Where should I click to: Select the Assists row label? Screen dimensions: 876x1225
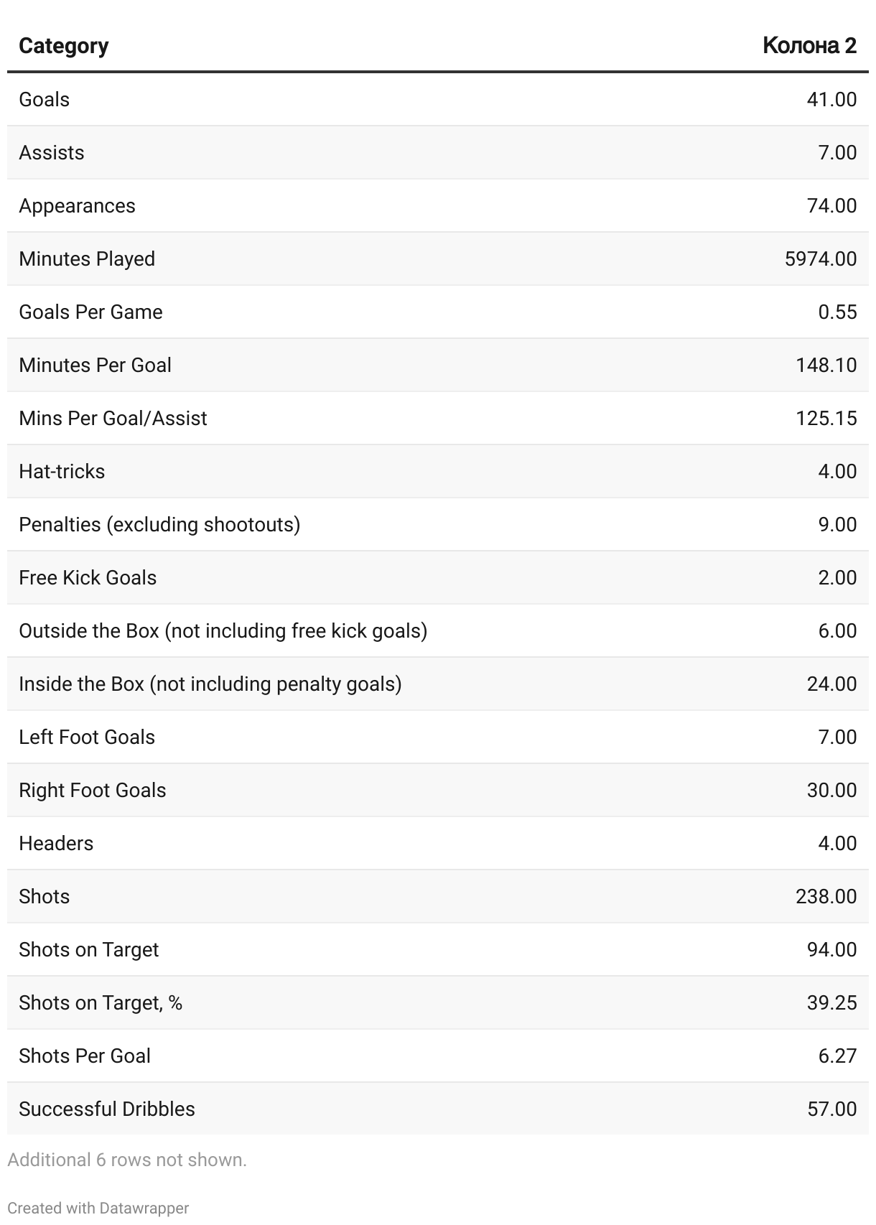51,152
